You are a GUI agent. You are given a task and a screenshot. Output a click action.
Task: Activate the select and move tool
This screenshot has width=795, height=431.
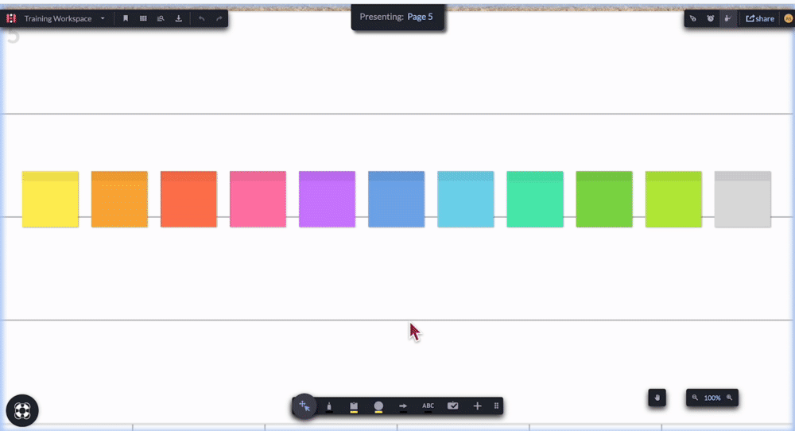tap(304, 406)
